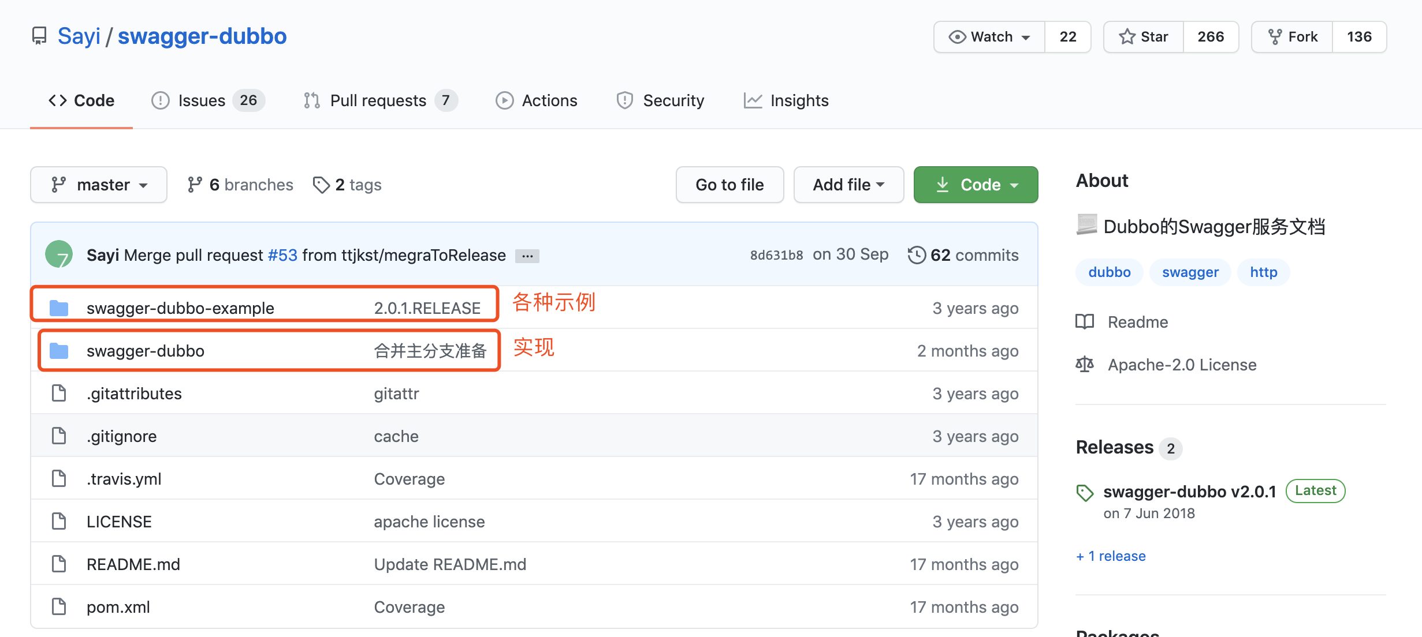Click the repository book icon beside Sayi

tap(39, 36)
